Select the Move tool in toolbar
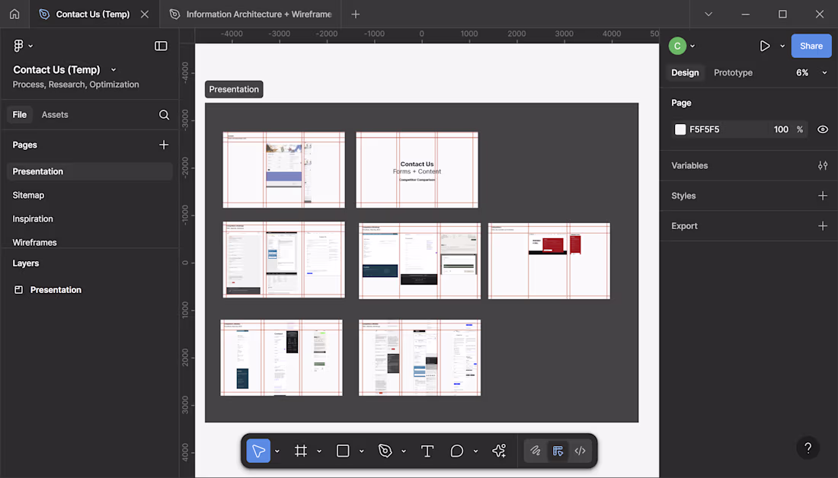Screen dimensions: 838x478 (x=258, y=451)
